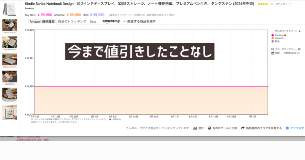The height and width of the screenshot is (160, 305).
Task: Click the refresh icon next to last update
Action: click(144, 15)
